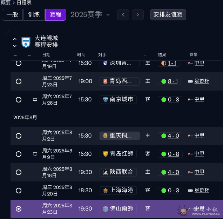Viewport: 223px width, 219px height.
Task: Click the 大连鲲城 club badge
Action: coord(26,42)
